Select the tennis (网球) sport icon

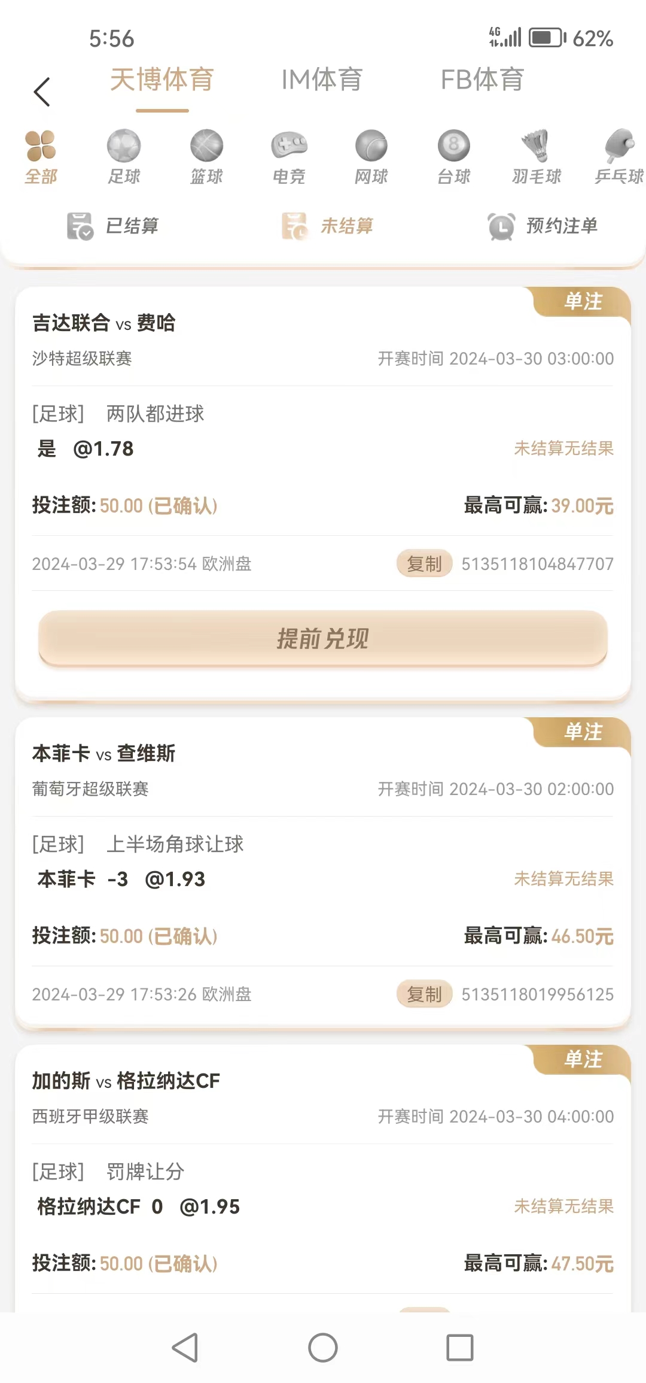pos(371,147)
